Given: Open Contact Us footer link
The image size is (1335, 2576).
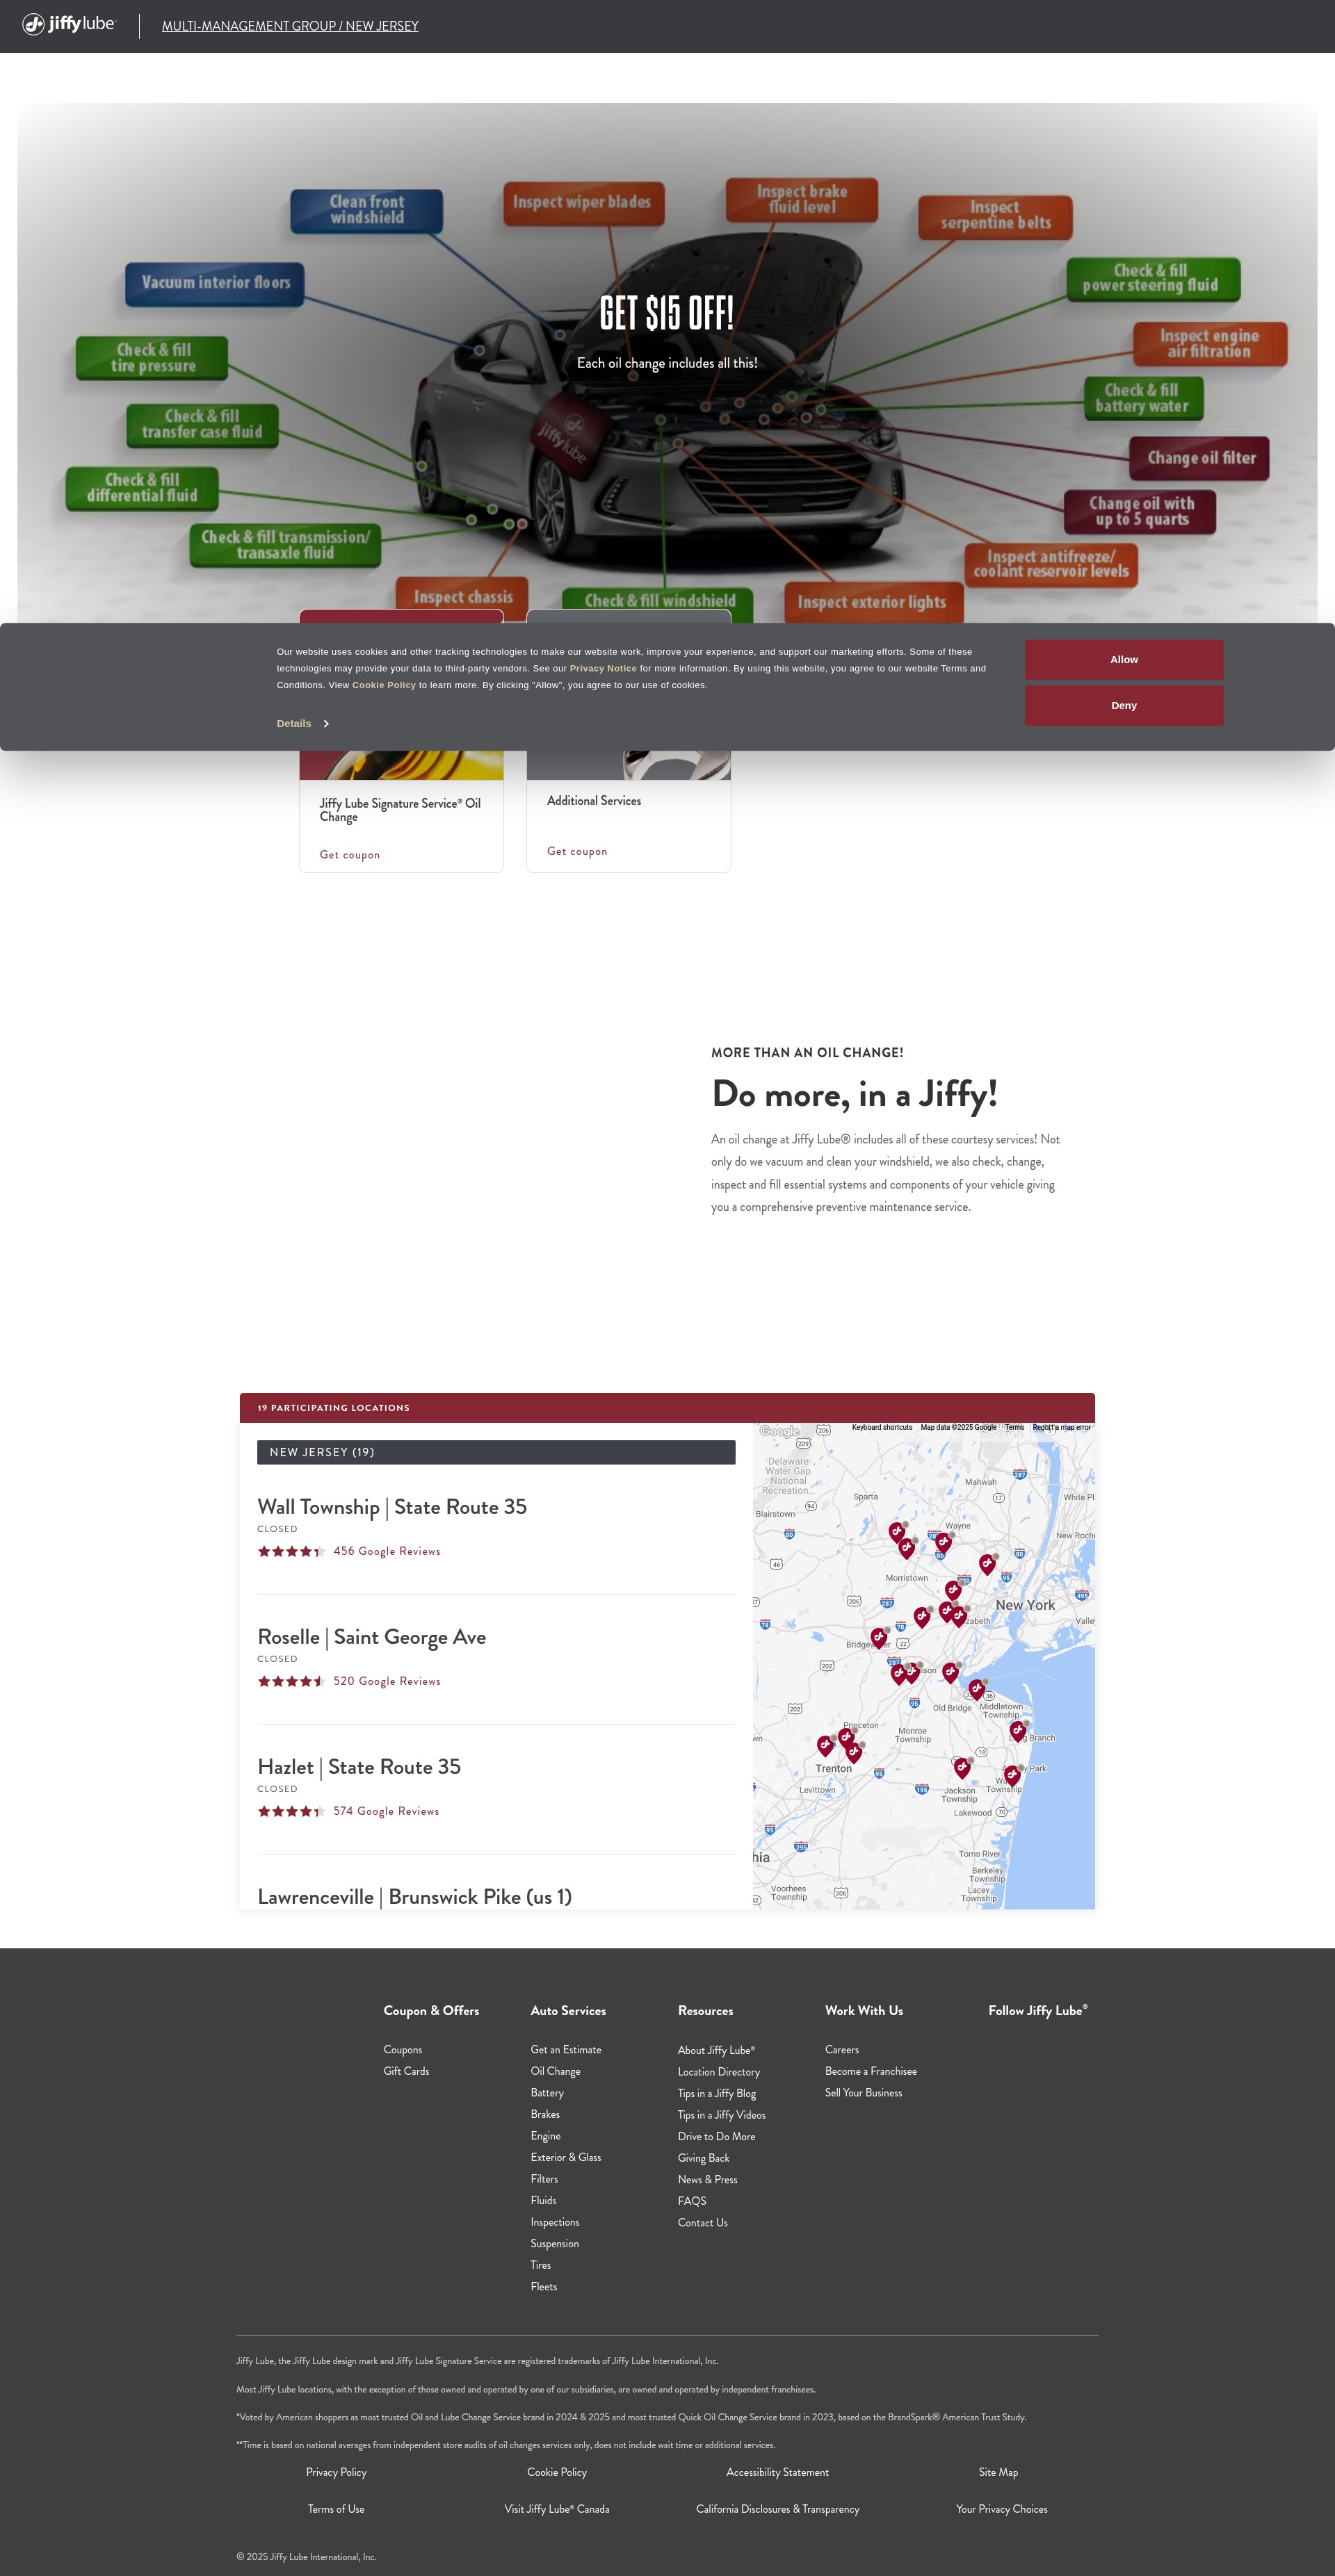Looking at the screenshot, I should click(703, 2222).
